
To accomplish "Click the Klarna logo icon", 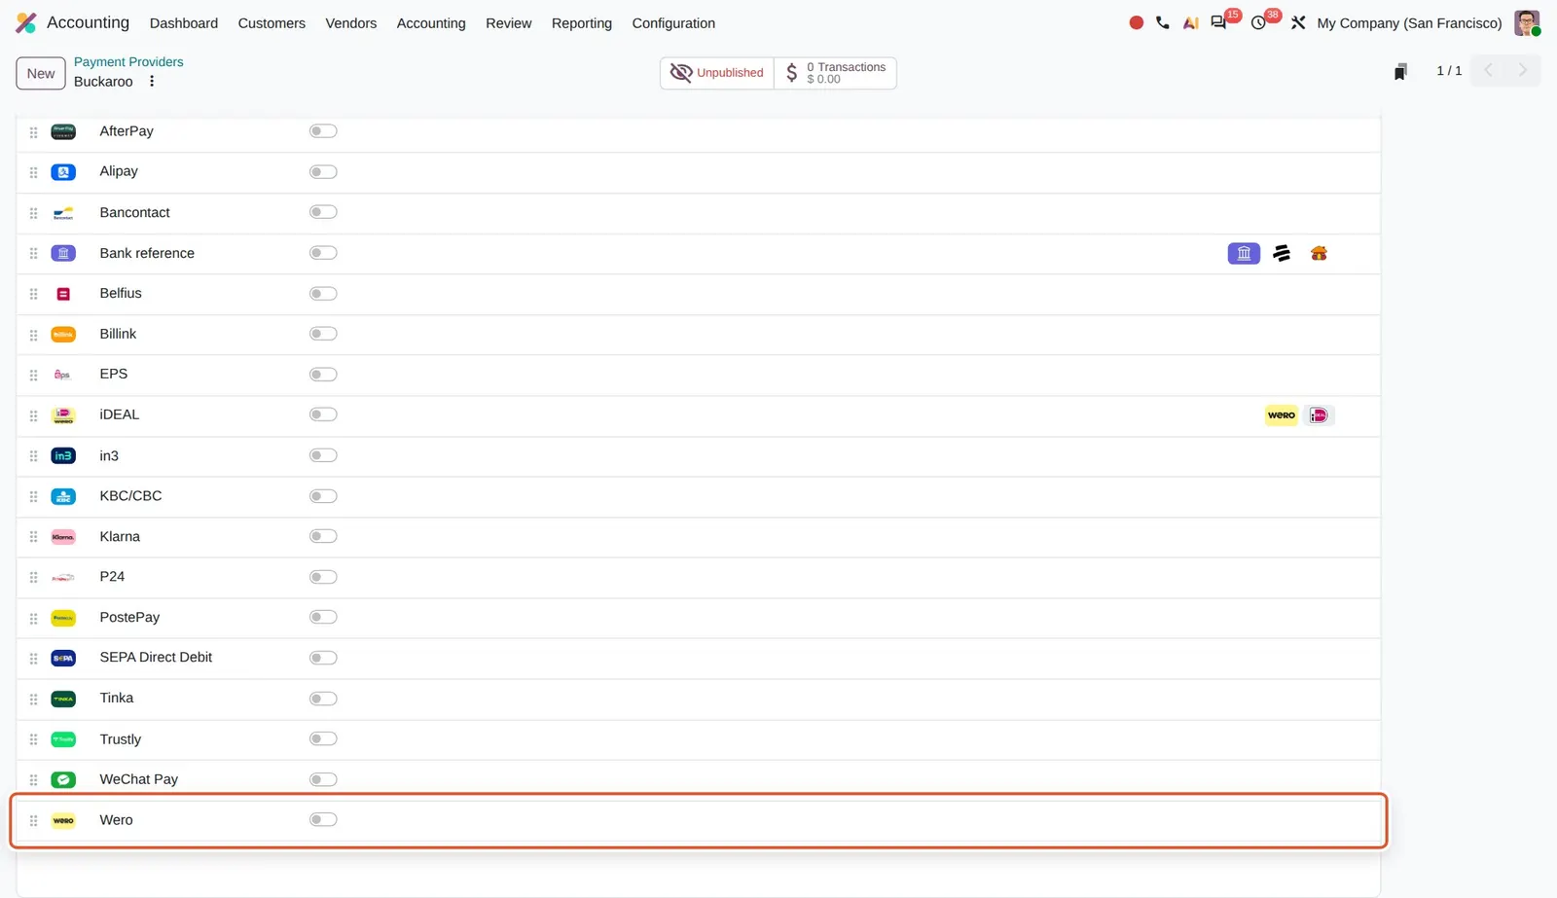I will 63,537.
